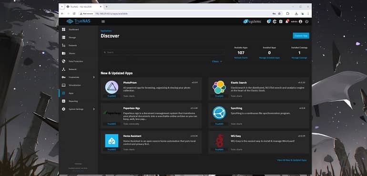Open Data Protection shield icon

point(63,61)
